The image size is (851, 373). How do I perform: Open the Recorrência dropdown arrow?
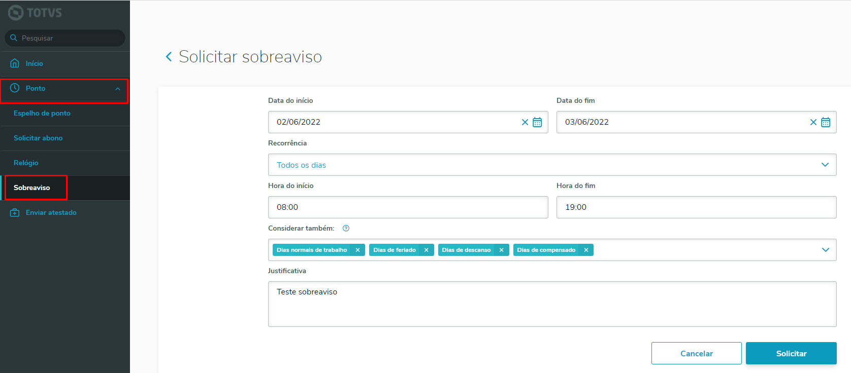coord(825,165)
